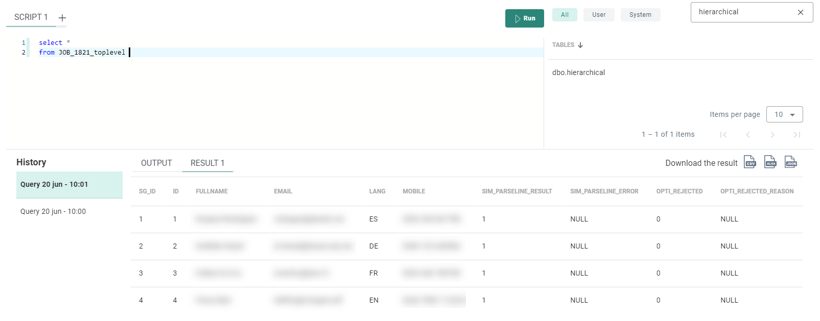The height and width of the screenshot is (321, 820).
Task: Select the RESULT 1 tab
Action: [x=207, y=163]
